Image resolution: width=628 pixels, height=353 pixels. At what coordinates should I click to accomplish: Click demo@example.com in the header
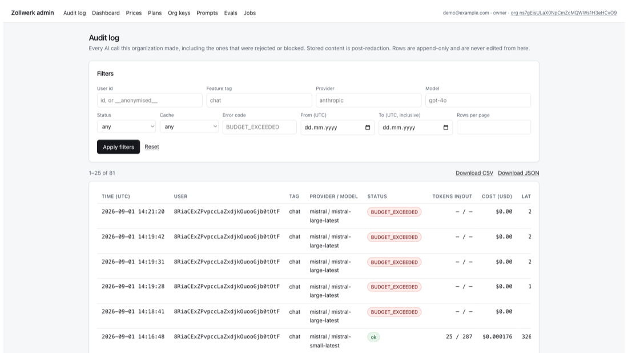click(x=466, y=13)
